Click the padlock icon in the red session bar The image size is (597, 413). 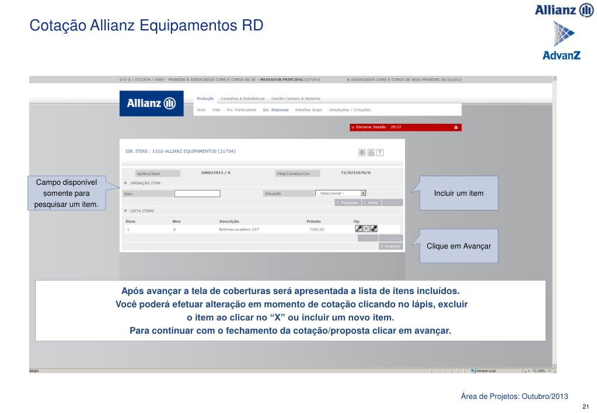pos(456,127)
